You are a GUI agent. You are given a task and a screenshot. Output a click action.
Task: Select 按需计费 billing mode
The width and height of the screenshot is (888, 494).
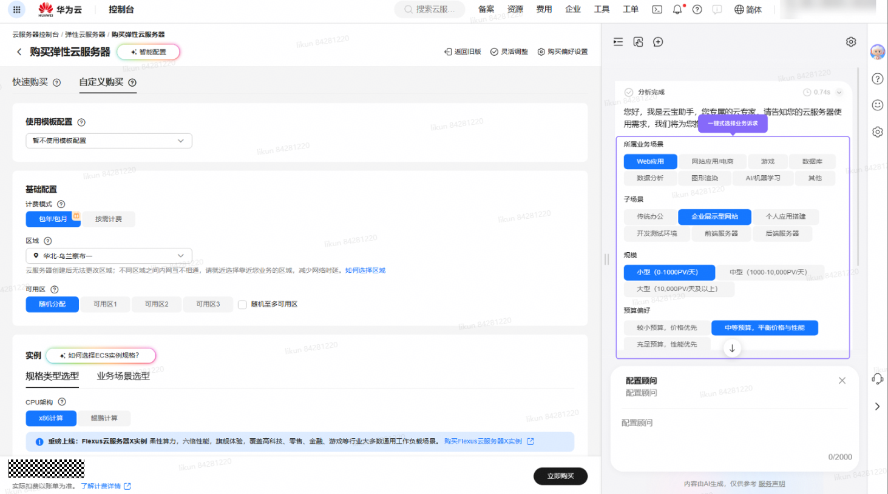point(109,219)
